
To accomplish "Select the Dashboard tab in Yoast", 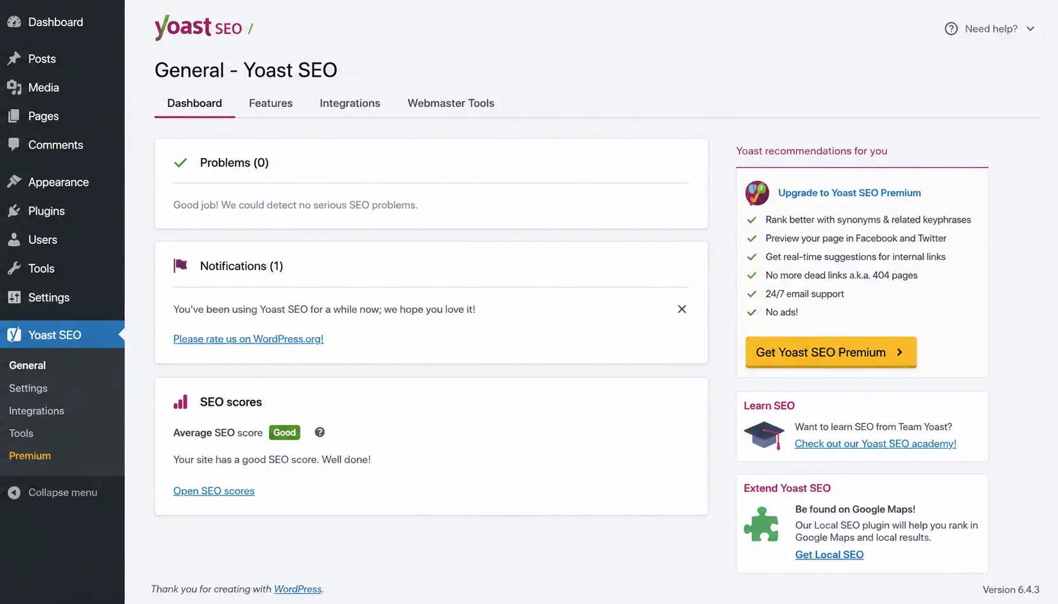I will (194, 103).
